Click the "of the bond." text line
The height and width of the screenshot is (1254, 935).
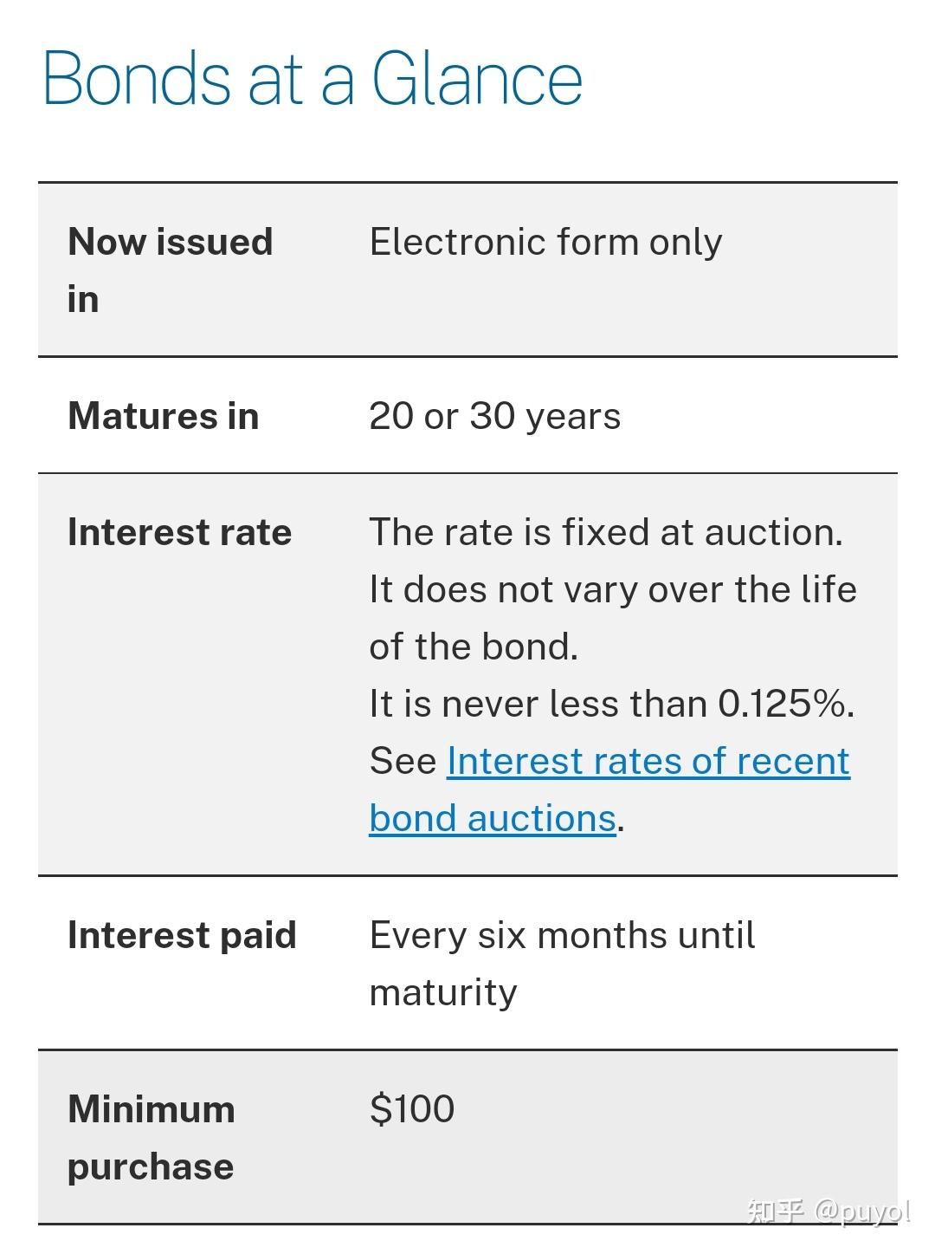click(474, 646)
